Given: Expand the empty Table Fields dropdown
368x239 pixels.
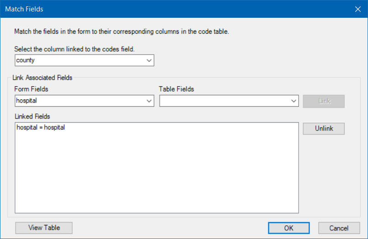Looking at the screenshot, I should [293, 101].
